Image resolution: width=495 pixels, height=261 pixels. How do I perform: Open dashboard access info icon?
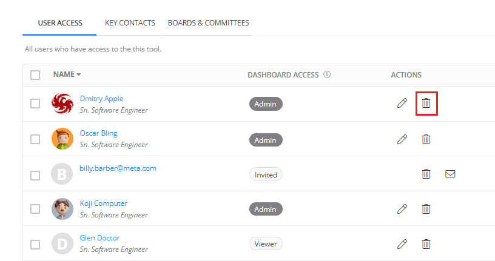pyautogui.click(x=327, y=75)
